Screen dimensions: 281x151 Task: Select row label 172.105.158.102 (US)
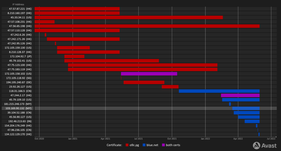(18, 74)
